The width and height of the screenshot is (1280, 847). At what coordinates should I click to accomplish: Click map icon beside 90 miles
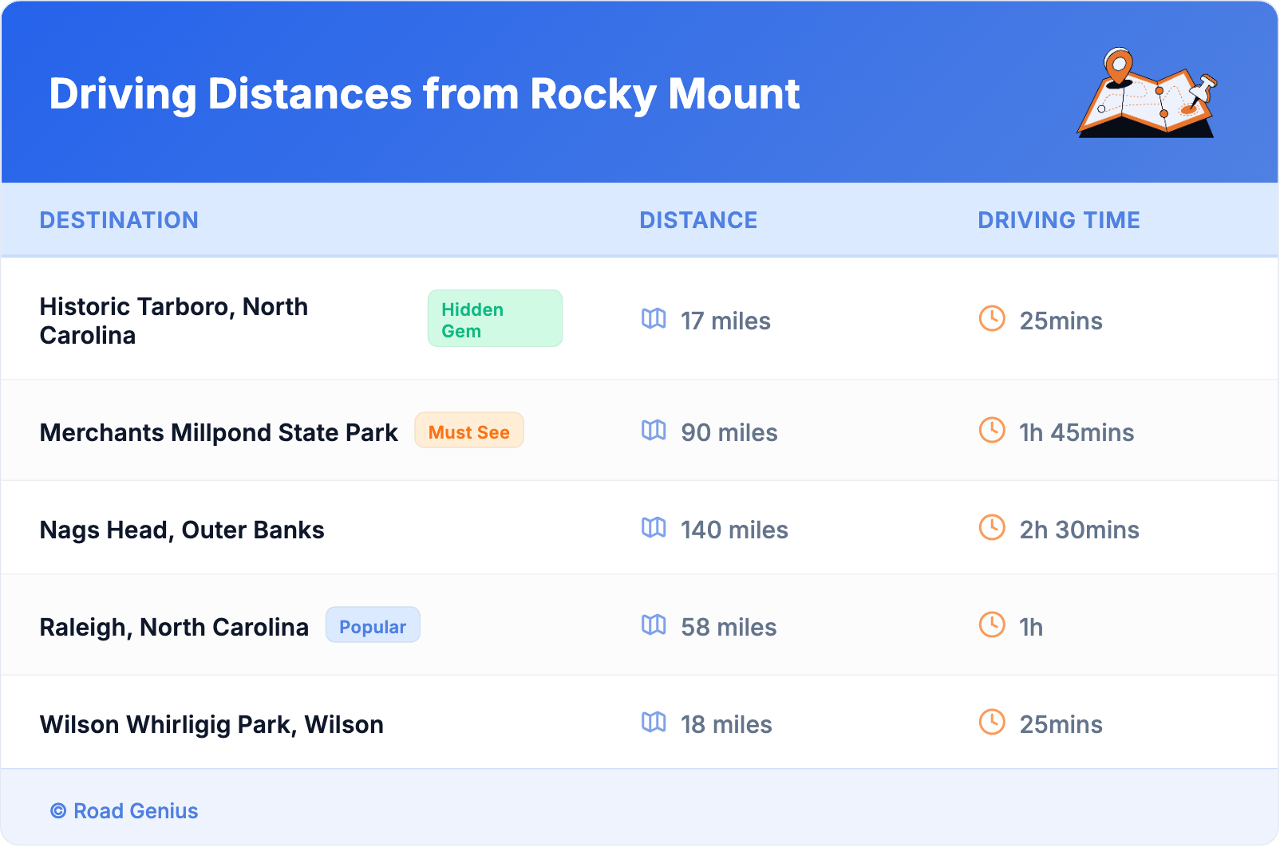(654, 431)
